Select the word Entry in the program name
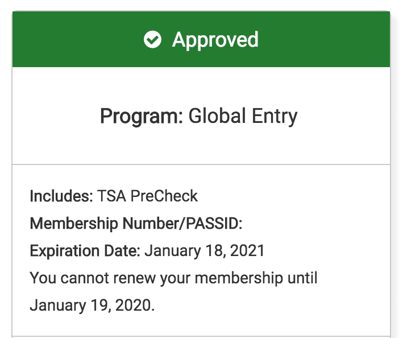The height and width of the screenshot is (338, 407). tap(273, 117)
